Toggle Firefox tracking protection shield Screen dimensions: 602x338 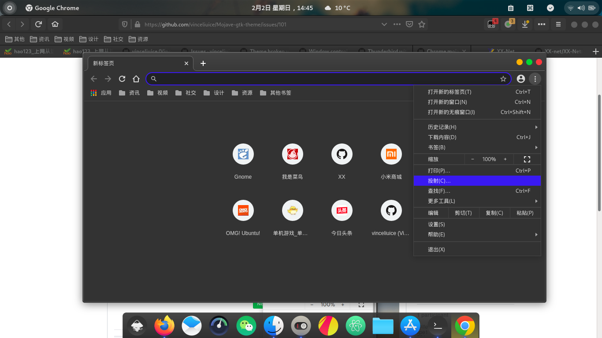tap(124, 24)
